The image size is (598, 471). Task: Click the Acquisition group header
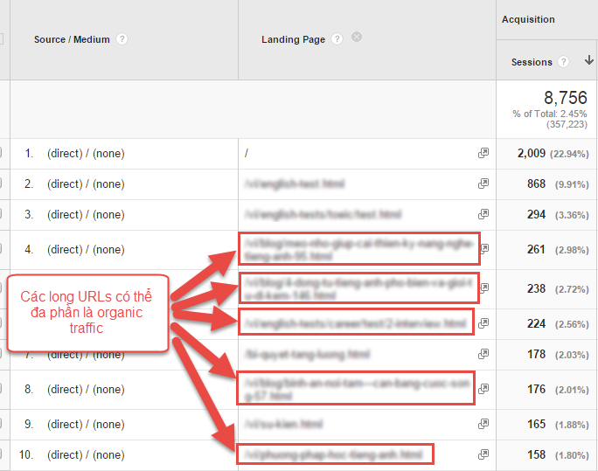528,19
